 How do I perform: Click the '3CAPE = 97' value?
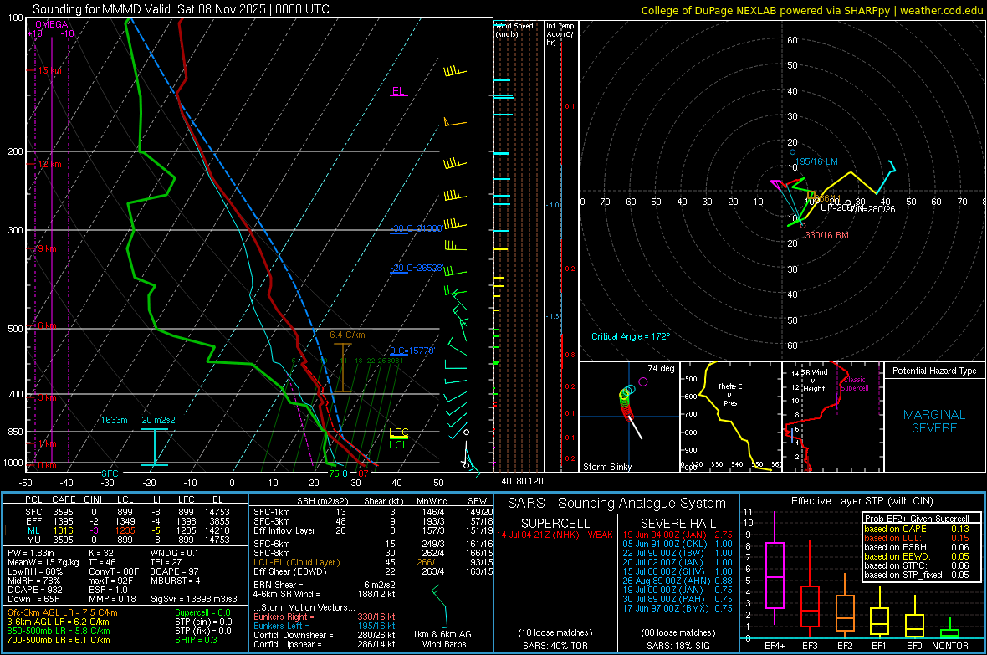coord(174,571)
